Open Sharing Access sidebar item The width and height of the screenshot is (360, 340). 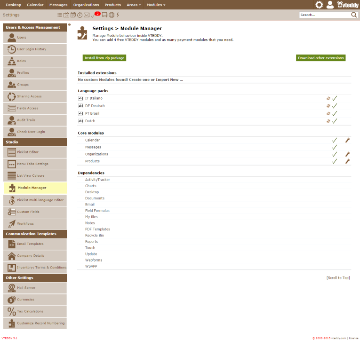tap(35, 96)
